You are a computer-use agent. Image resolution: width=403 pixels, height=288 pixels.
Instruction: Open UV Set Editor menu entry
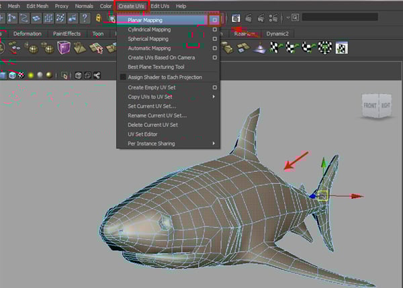coord(142,134)
